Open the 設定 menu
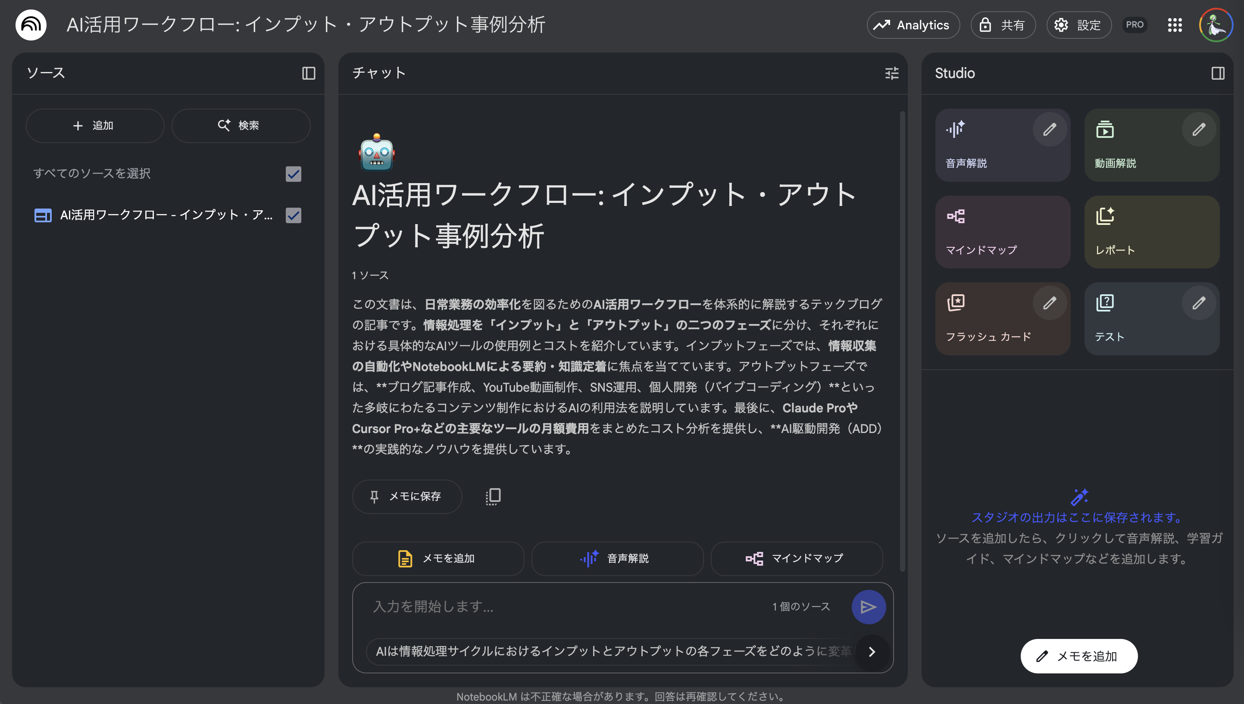The width and height of the screenshot is (1244, 704). [1078, 25]
